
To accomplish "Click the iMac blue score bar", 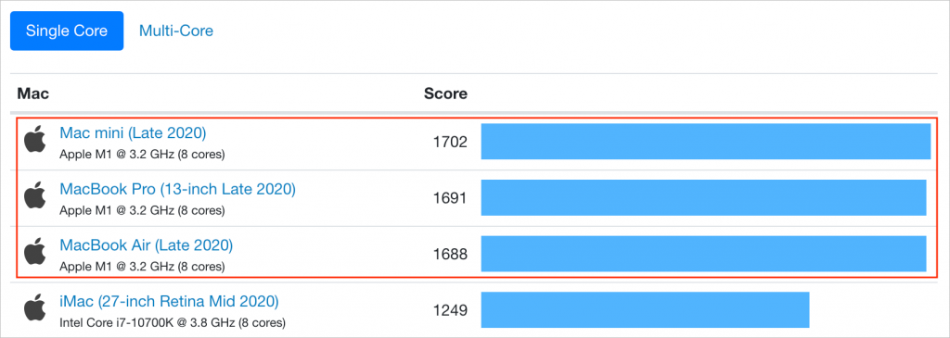I will 646,310.
